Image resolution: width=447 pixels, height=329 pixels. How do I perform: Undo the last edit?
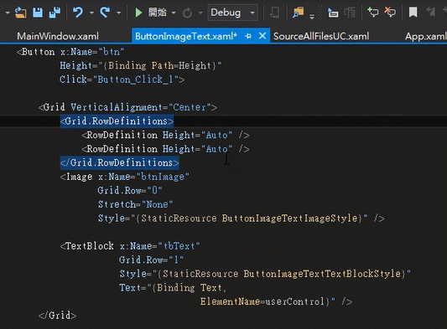[x=77, y=13]
